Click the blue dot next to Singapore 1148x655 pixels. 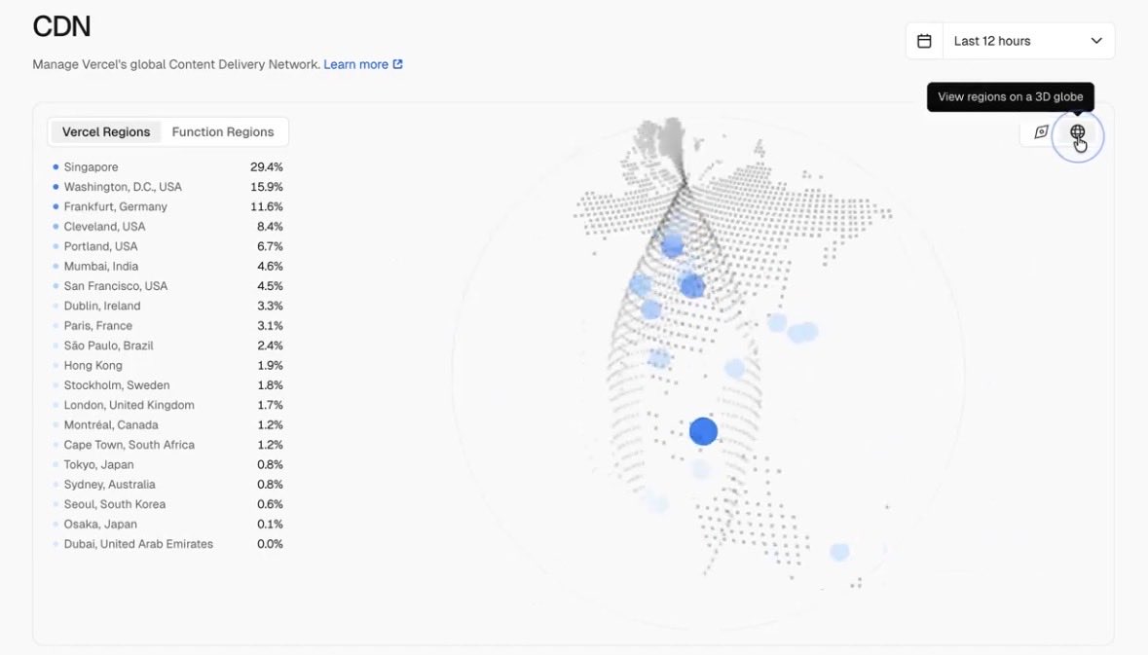pyautogui.click(x=56, y=166)
